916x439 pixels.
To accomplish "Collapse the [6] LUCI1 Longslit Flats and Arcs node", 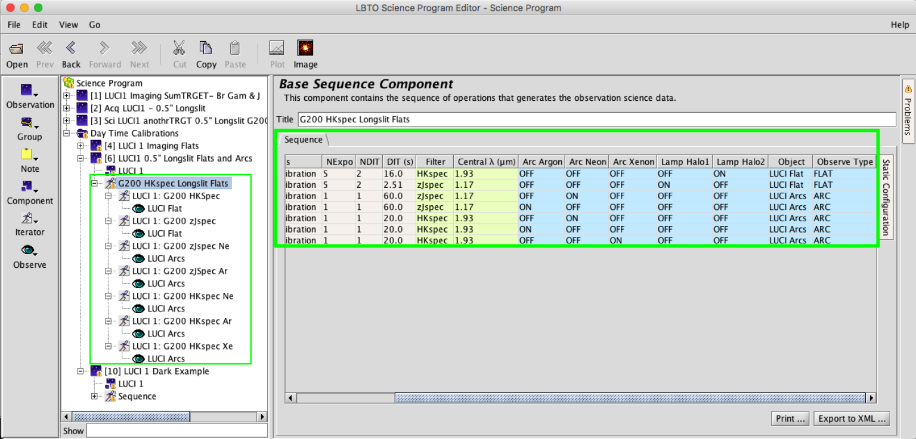I will [81, 158].
